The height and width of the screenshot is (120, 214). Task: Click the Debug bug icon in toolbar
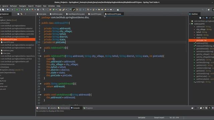[21, 10]
